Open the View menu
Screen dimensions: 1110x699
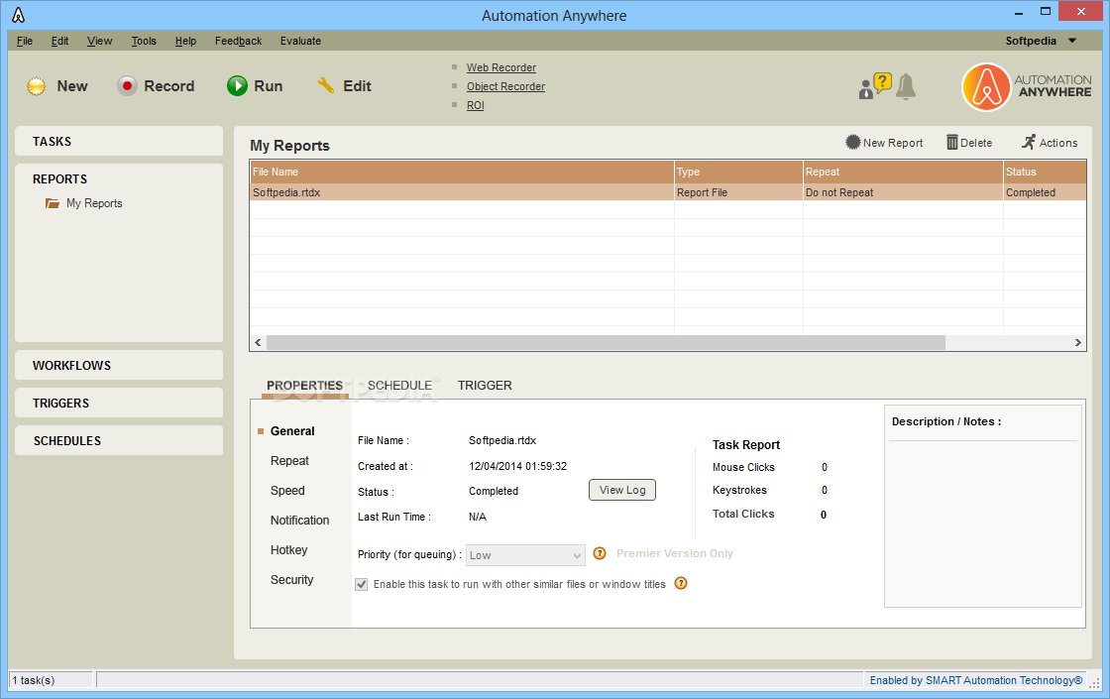[100, 41]
